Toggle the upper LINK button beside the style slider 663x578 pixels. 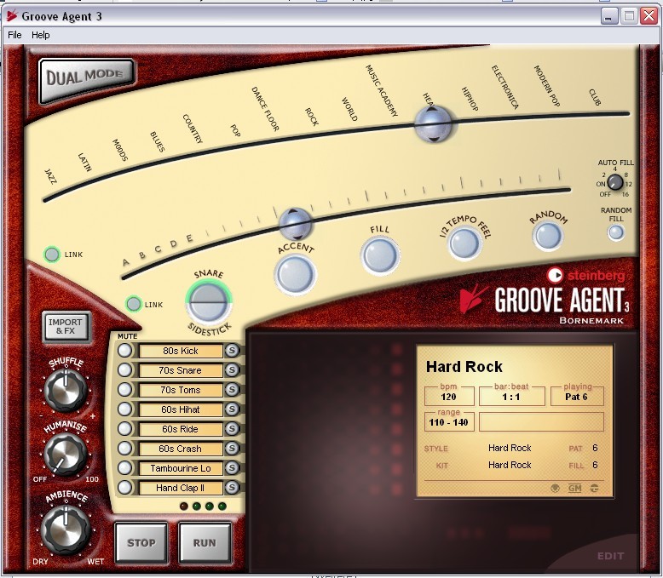[x=52, y=255]
